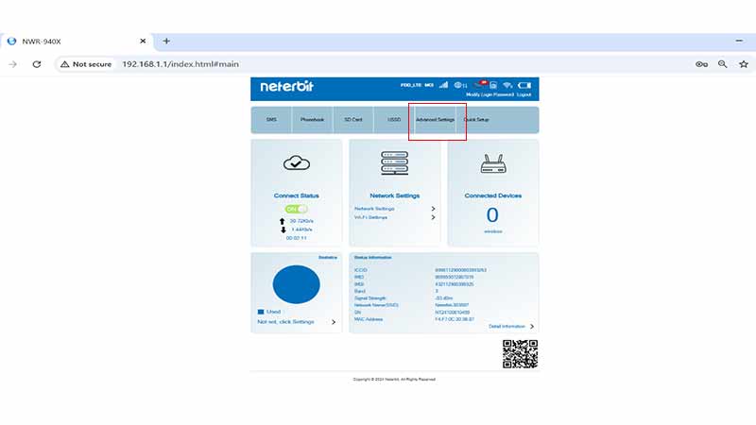This screenshot has height=425, width=756.
Task: Click the Status Information heading
Action: 372,258
